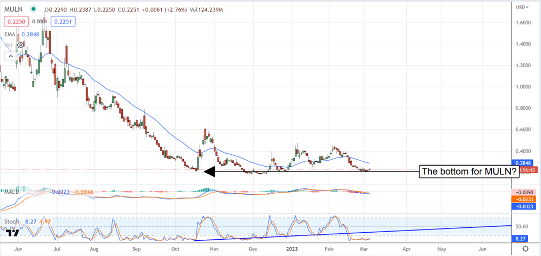Image resolution: width=541 pixels, height=256 pixels.
Task: Select "The bottom for MULN?" text annotation
Action: [469, 172]
